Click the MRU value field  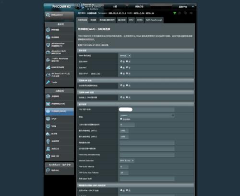124,136
